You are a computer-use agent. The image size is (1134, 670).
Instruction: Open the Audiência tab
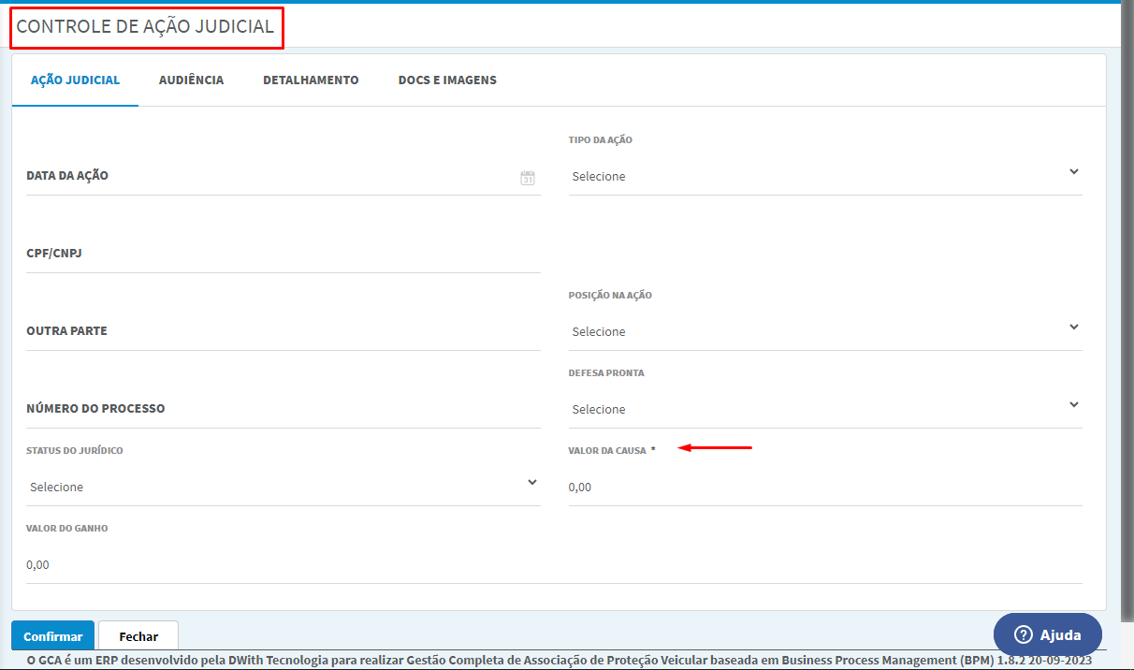191,80
